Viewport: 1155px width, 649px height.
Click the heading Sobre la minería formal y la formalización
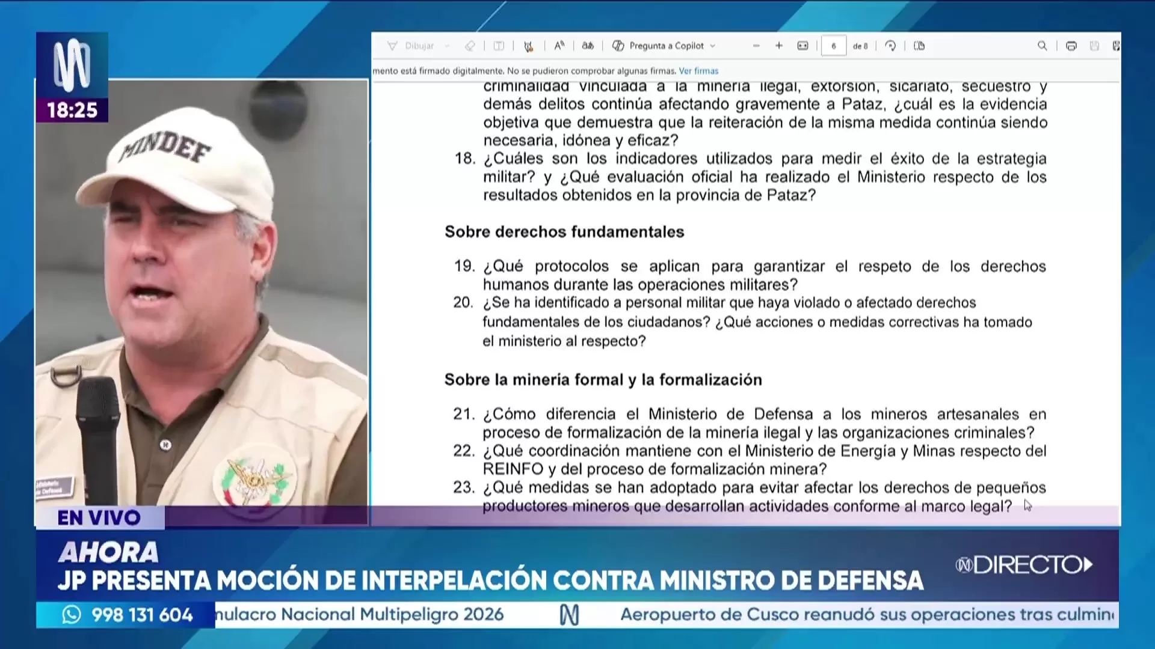[x=603, y=380]
